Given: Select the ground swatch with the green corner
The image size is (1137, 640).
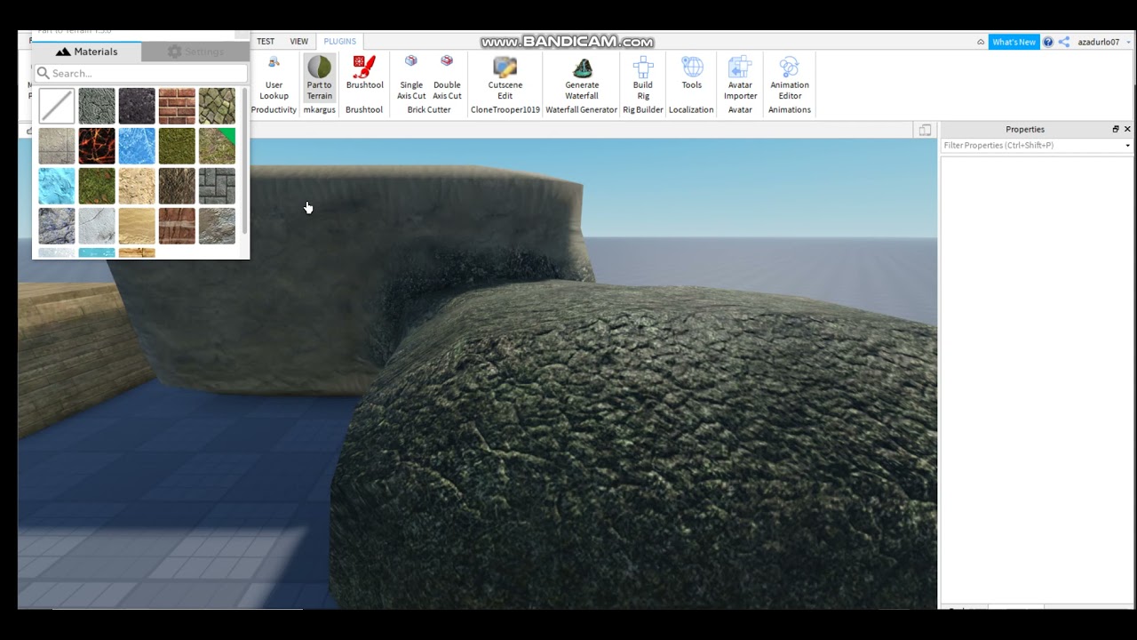Looking at the screenshot, I should click(x=217, y=146).
